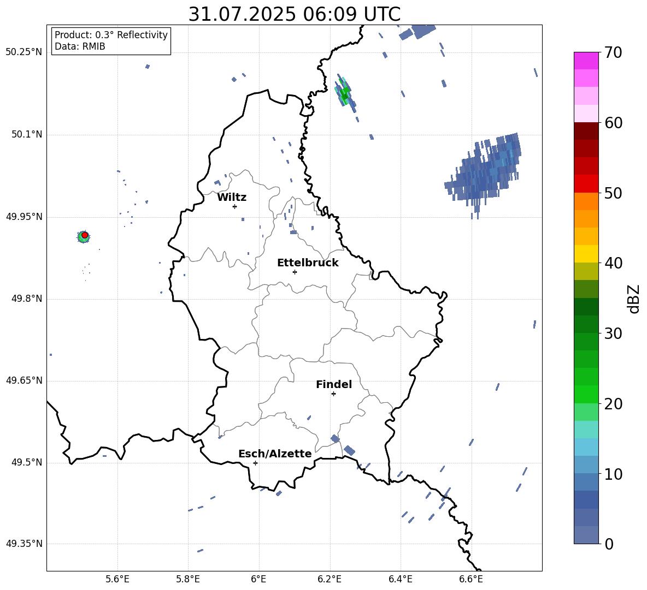The width and height of the screenshot is (647, 590).
Task: Click the 49.65°N latitude label
Action: 24,380
